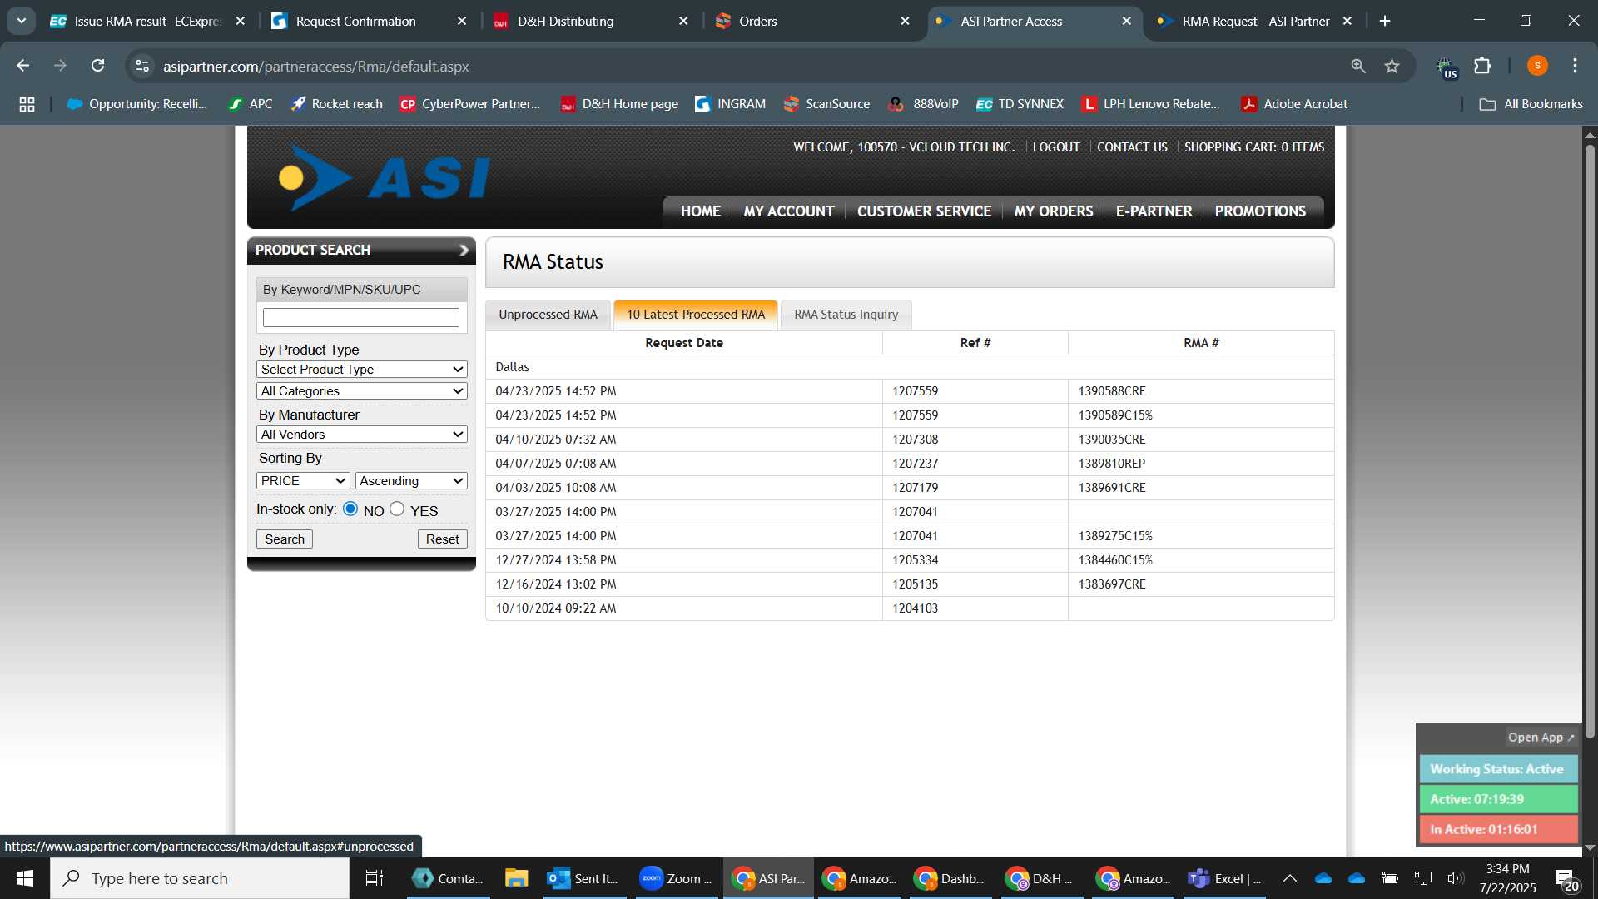Click CONTACT US link
This screenshot has height=899, width=1598.
point(1132,147)
